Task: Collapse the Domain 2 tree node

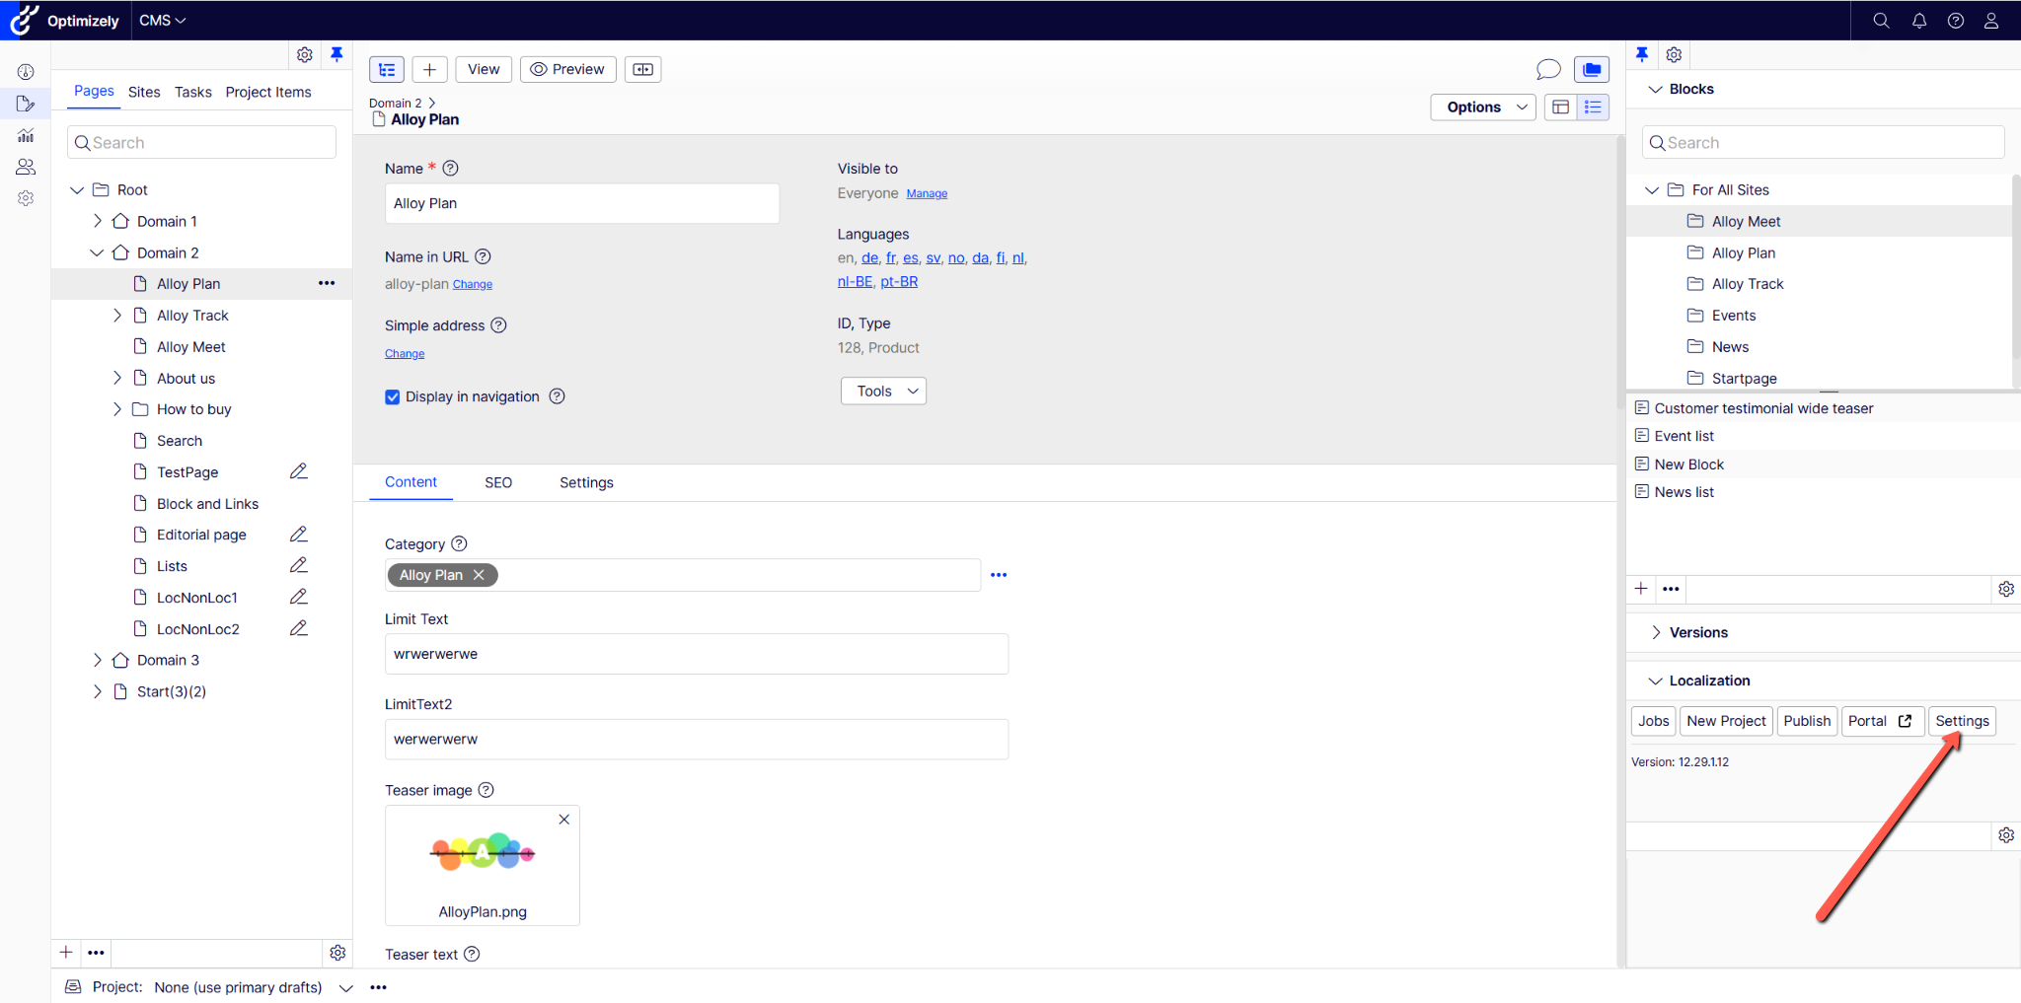Action: point(97,252)
